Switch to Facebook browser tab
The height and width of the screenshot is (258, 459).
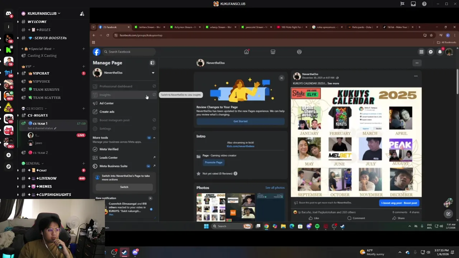pos(114,27)
